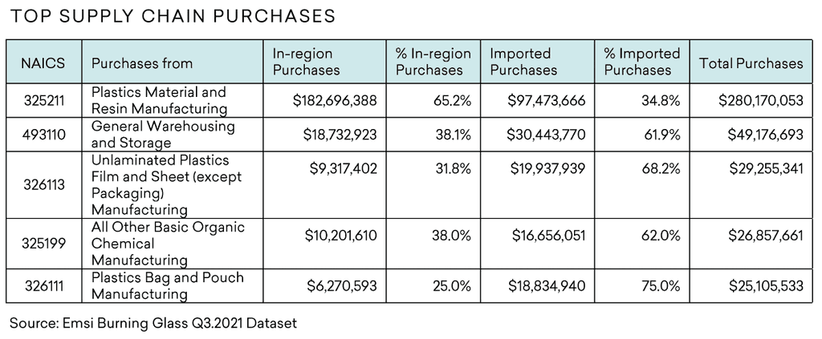Click 'Plastics Material and Resin Manufacturing' row label

159,100
